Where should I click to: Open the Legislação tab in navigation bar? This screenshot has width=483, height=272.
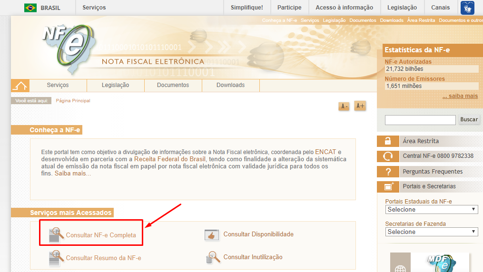coord(116,85)
